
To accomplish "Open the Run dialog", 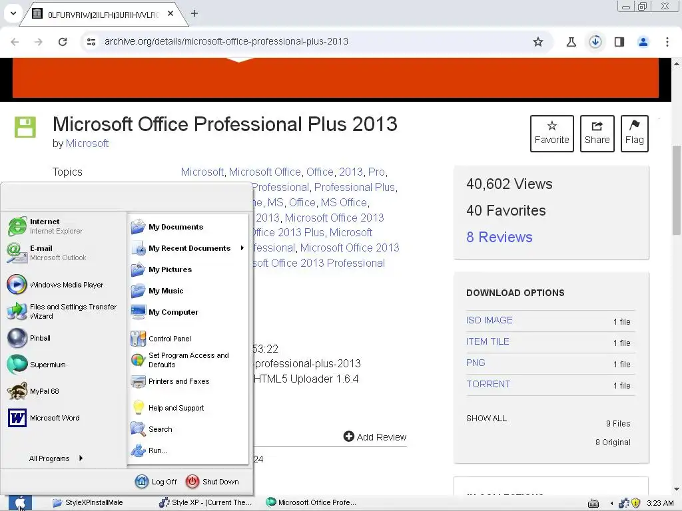I will tap(149, 450).
